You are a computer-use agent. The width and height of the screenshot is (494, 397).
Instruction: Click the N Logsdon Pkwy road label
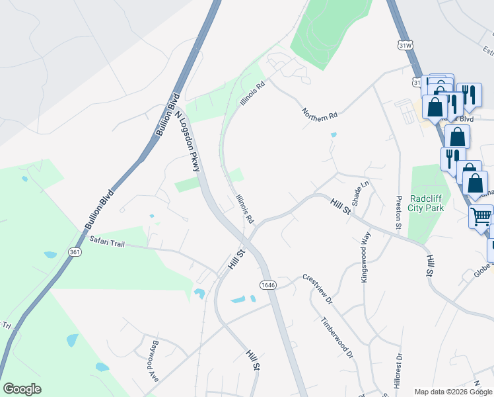188,142
